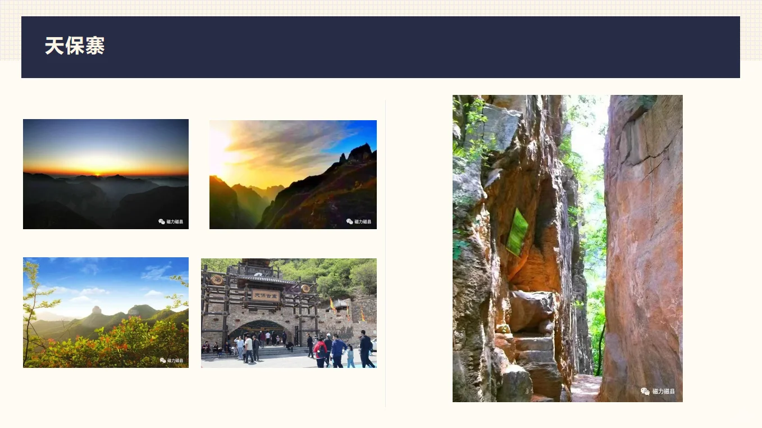762x428 pixels.
Task: Click the WeChat icon on the rock crevice photo
Action: [645, 391]
